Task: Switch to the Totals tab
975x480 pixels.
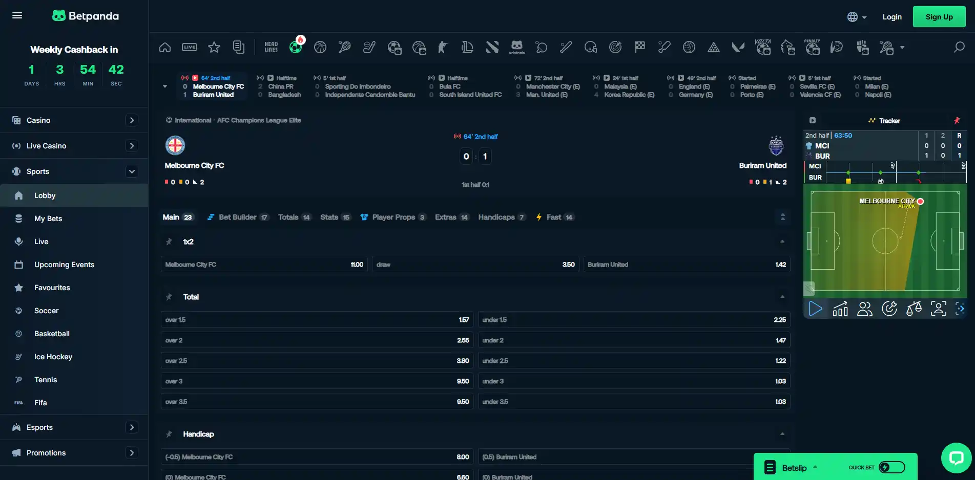Action: coord(294,217)
